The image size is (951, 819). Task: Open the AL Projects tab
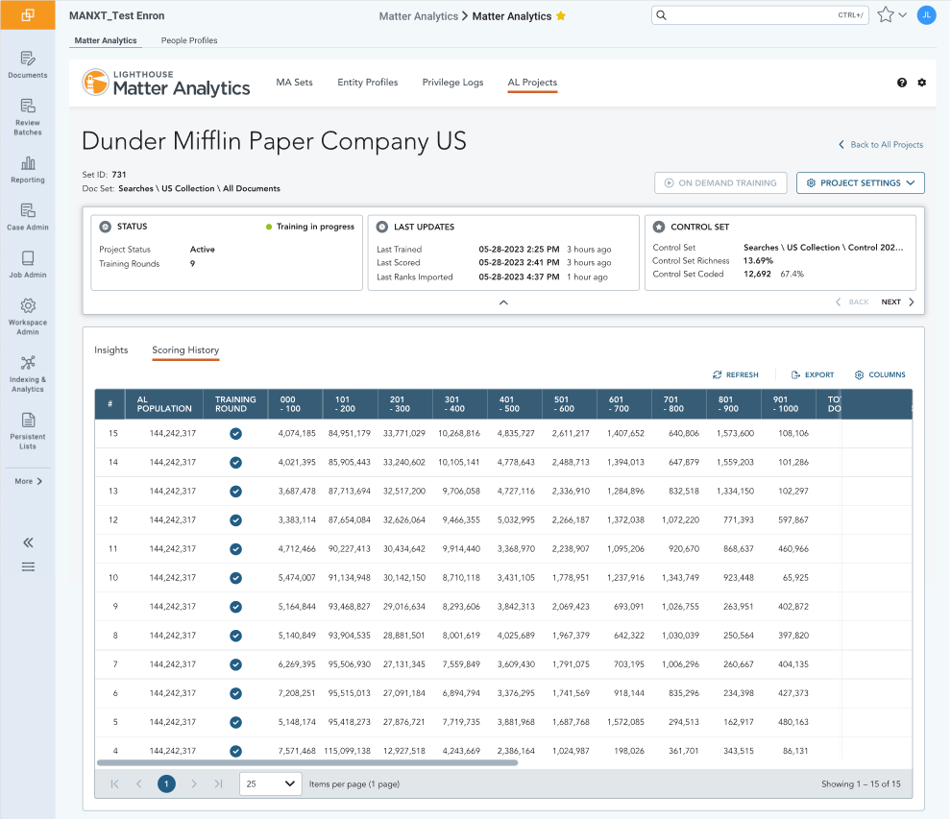[x=532, y=83]
